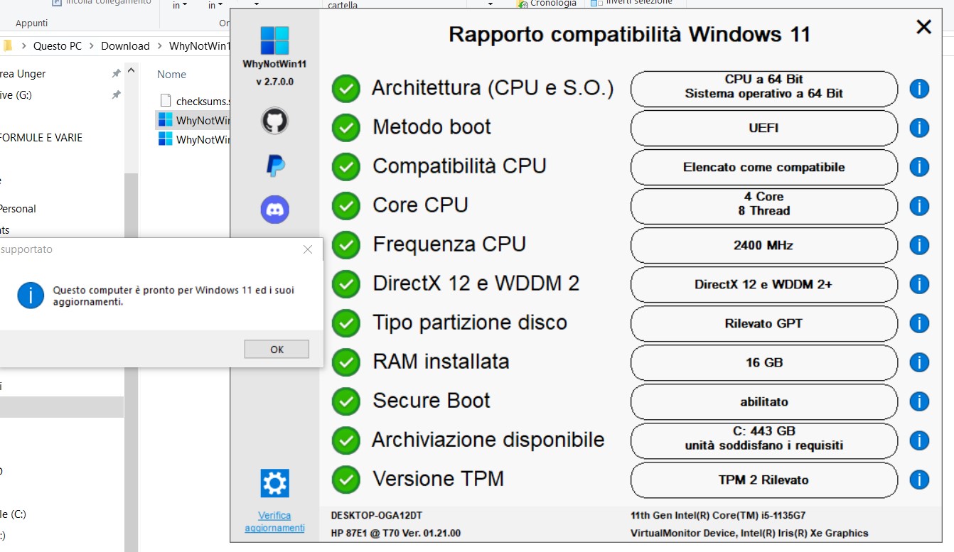Click the "C: 443 GB" storage value box
This screenshot has height=552, width=954.
coord(764,440)
